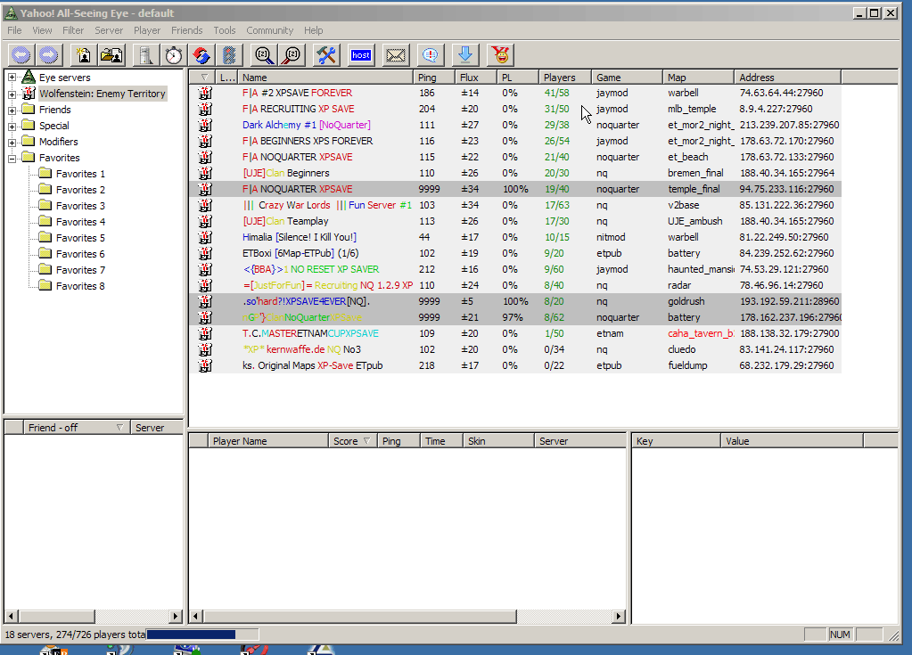Select the [UJE]Clan Teamplay server row
912x655 pixels.
(x=515, y=221)
